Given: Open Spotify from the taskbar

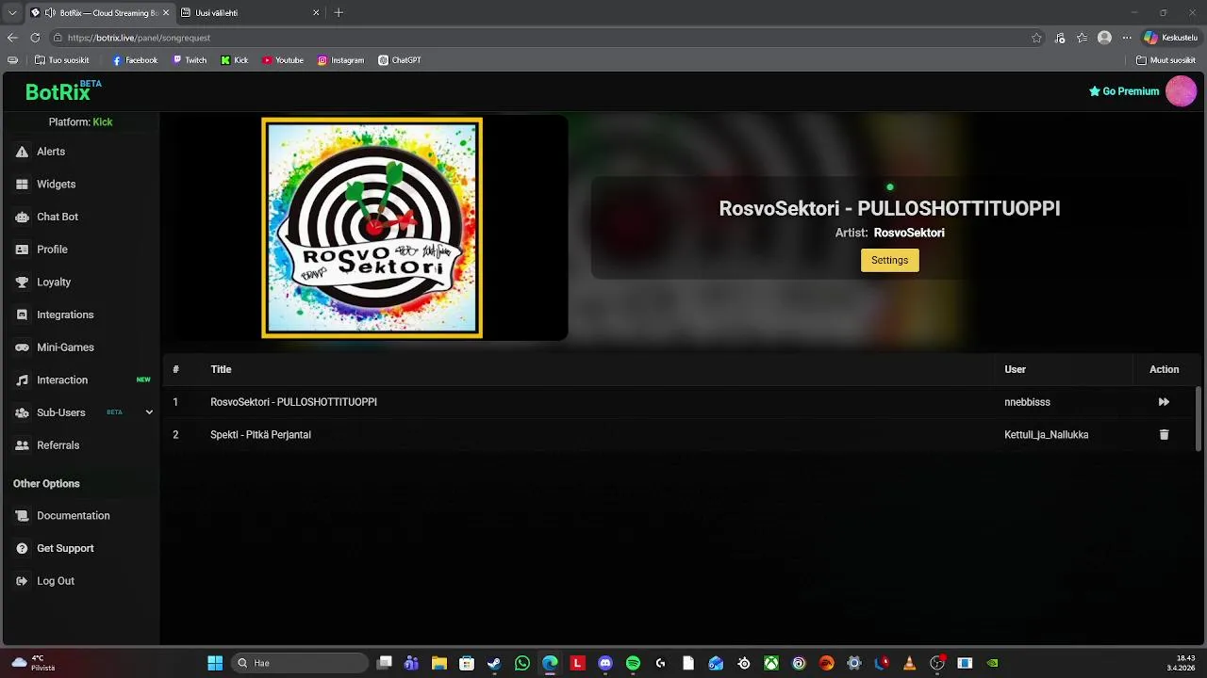Looking at the screenshot, I should (633, 663).
